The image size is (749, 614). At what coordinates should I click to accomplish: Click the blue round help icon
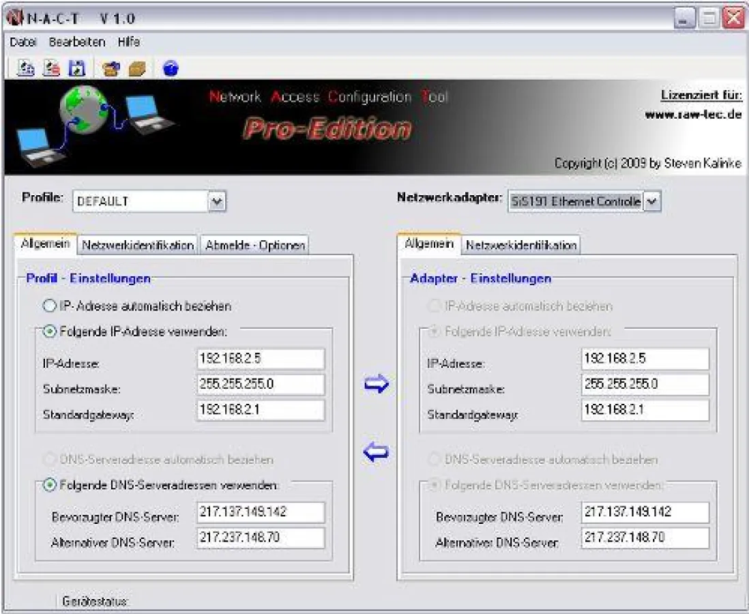tap(171, 68)
